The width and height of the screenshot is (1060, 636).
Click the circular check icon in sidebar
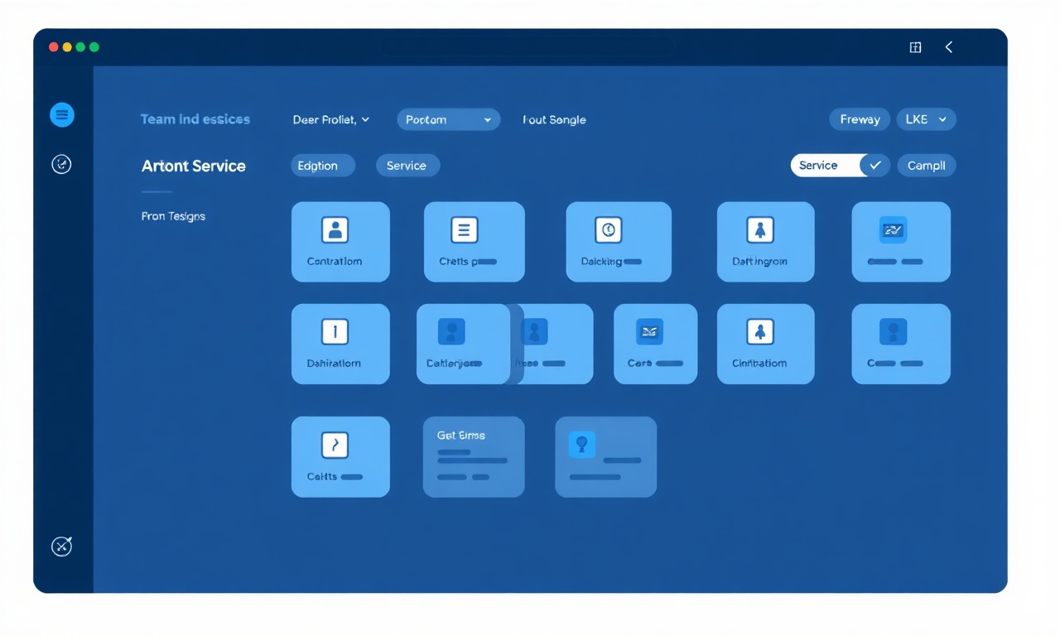61,164
